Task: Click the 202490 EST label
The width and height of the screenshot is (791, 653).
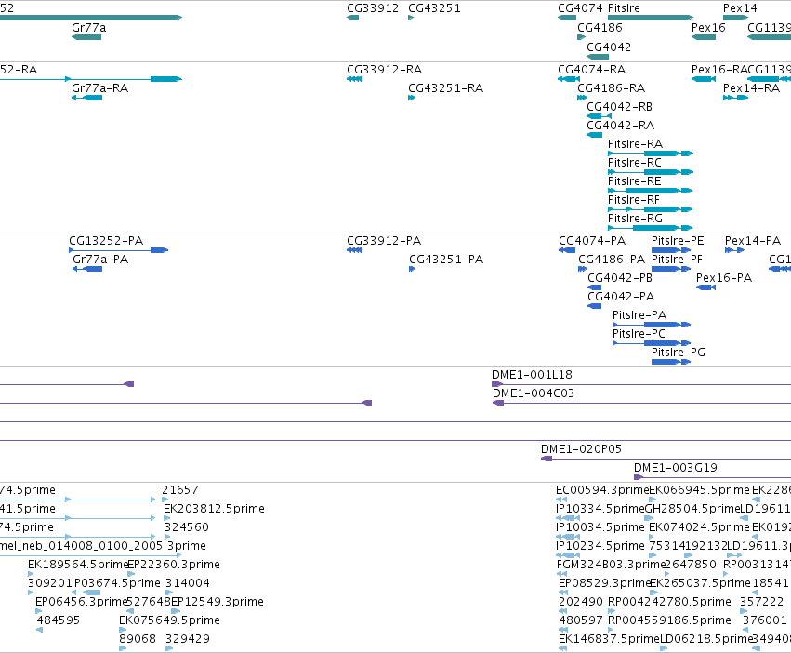Action: coord(581,602)
